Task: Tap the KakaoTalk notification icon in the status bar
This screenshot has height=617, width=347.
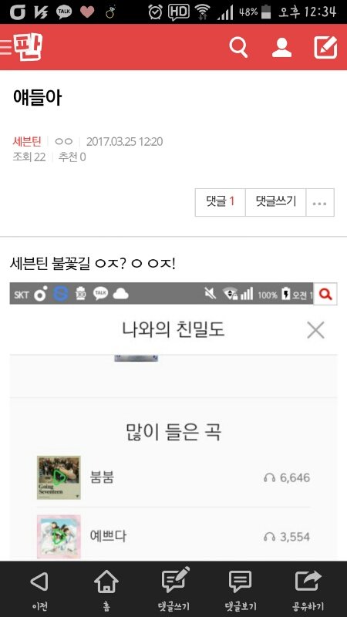Action: click(64, 12)
